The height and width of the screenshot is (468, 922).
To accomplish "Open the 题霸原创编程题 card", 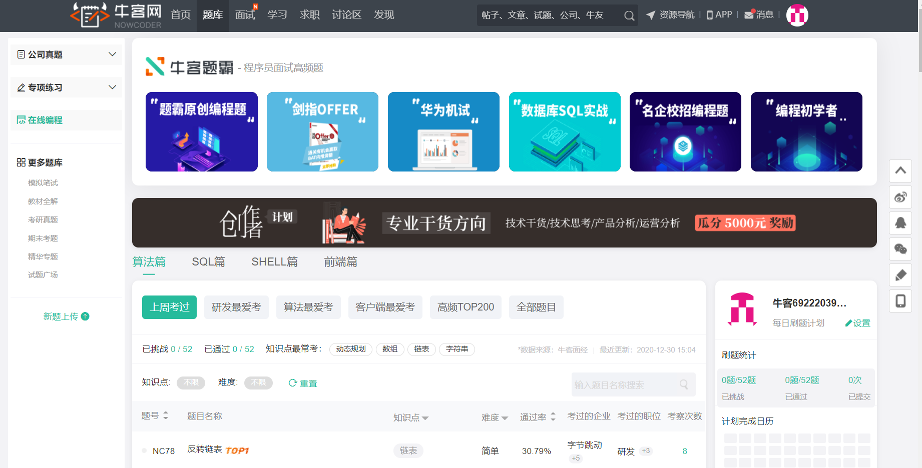I will [x=202, y=132].
